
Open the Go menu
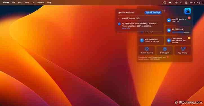click(x=33, y=3)
